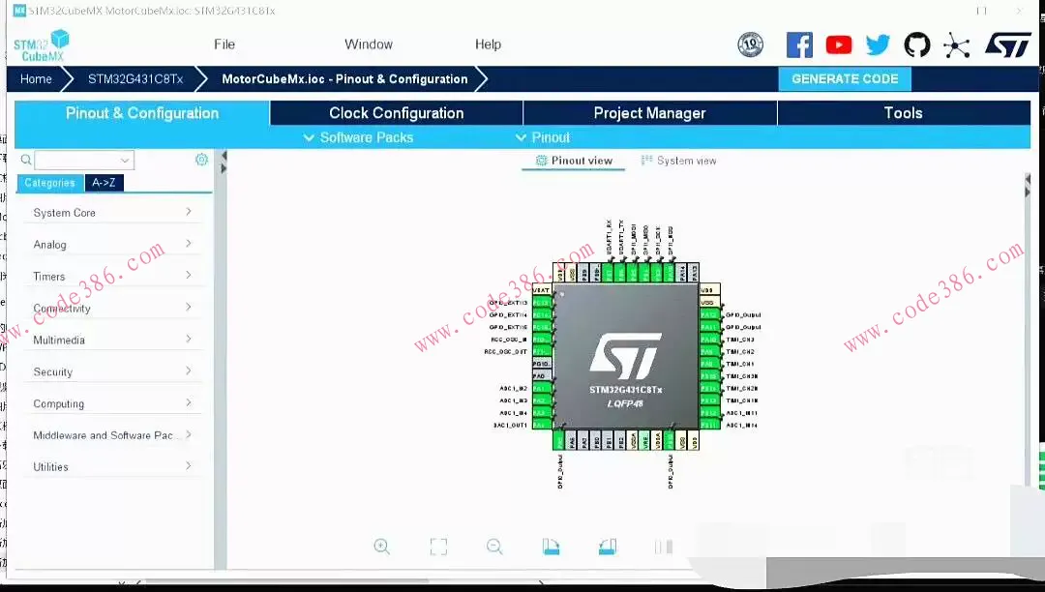Image resolution: width=1045 pixels, height=592 pixels.
Task: Select the pin assigned to USART1_TX
Action: pos(620,273)
